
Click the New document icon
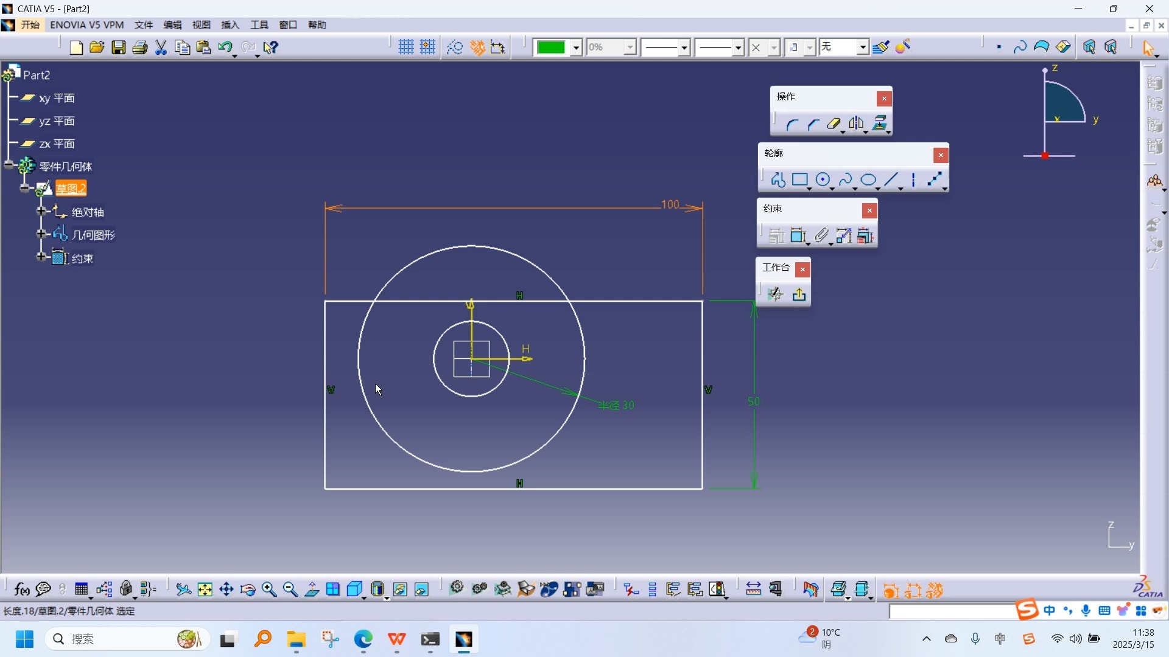[x=76, y=47]
